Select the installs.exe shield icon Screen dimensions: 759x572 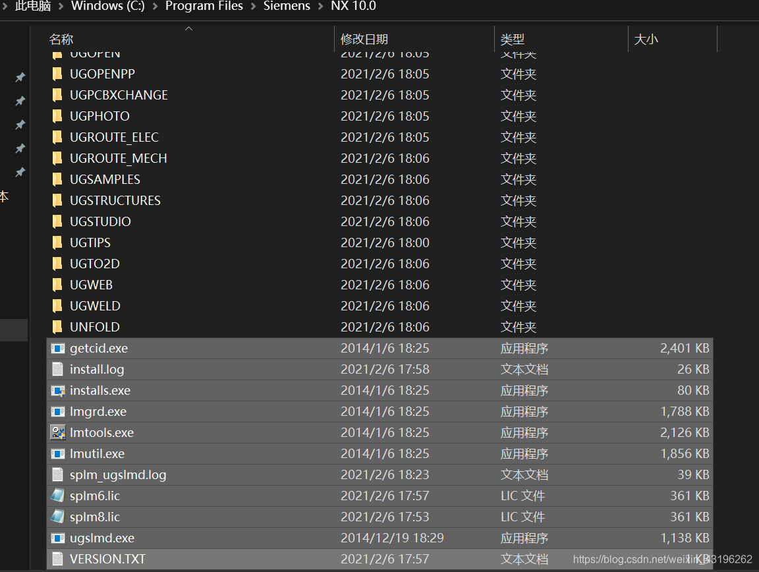(58, 390)
